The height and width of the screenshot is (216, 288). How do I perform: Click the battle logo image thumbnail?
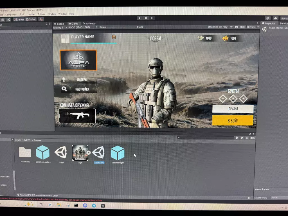tap(80, 153)
